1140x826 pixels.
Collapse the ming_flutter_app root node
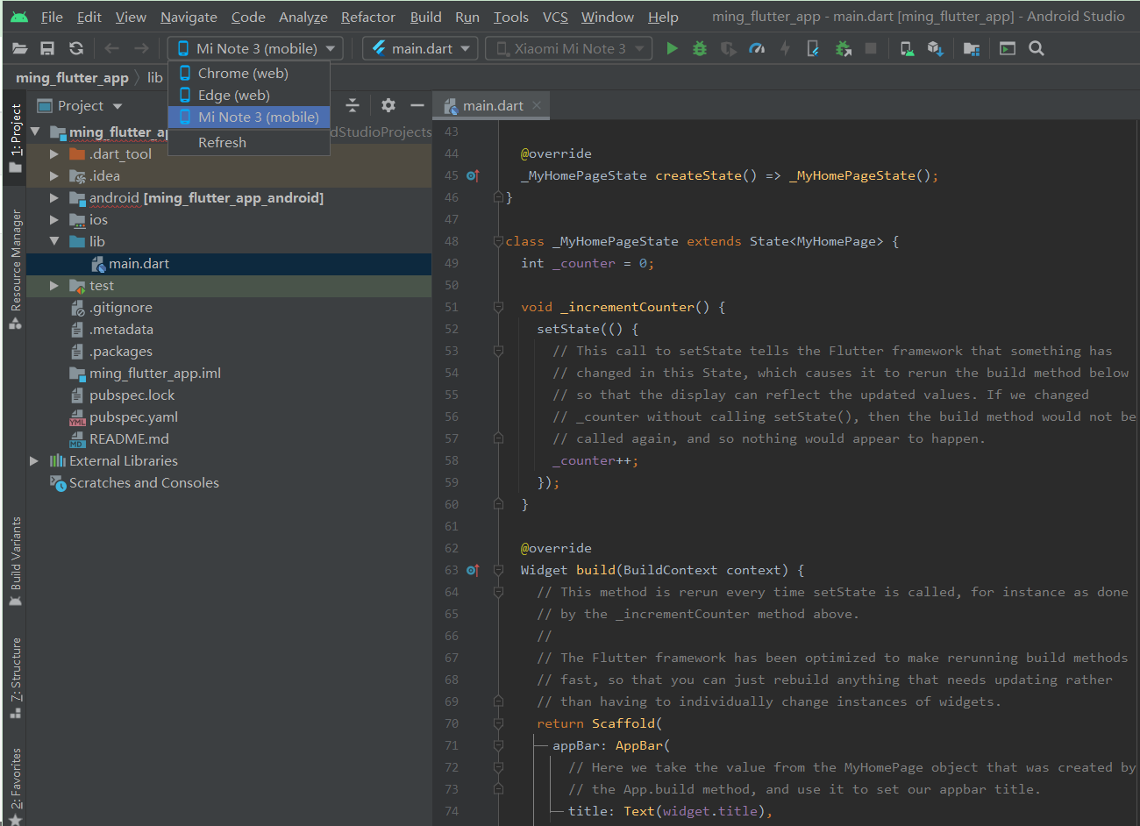pos(35,132)
